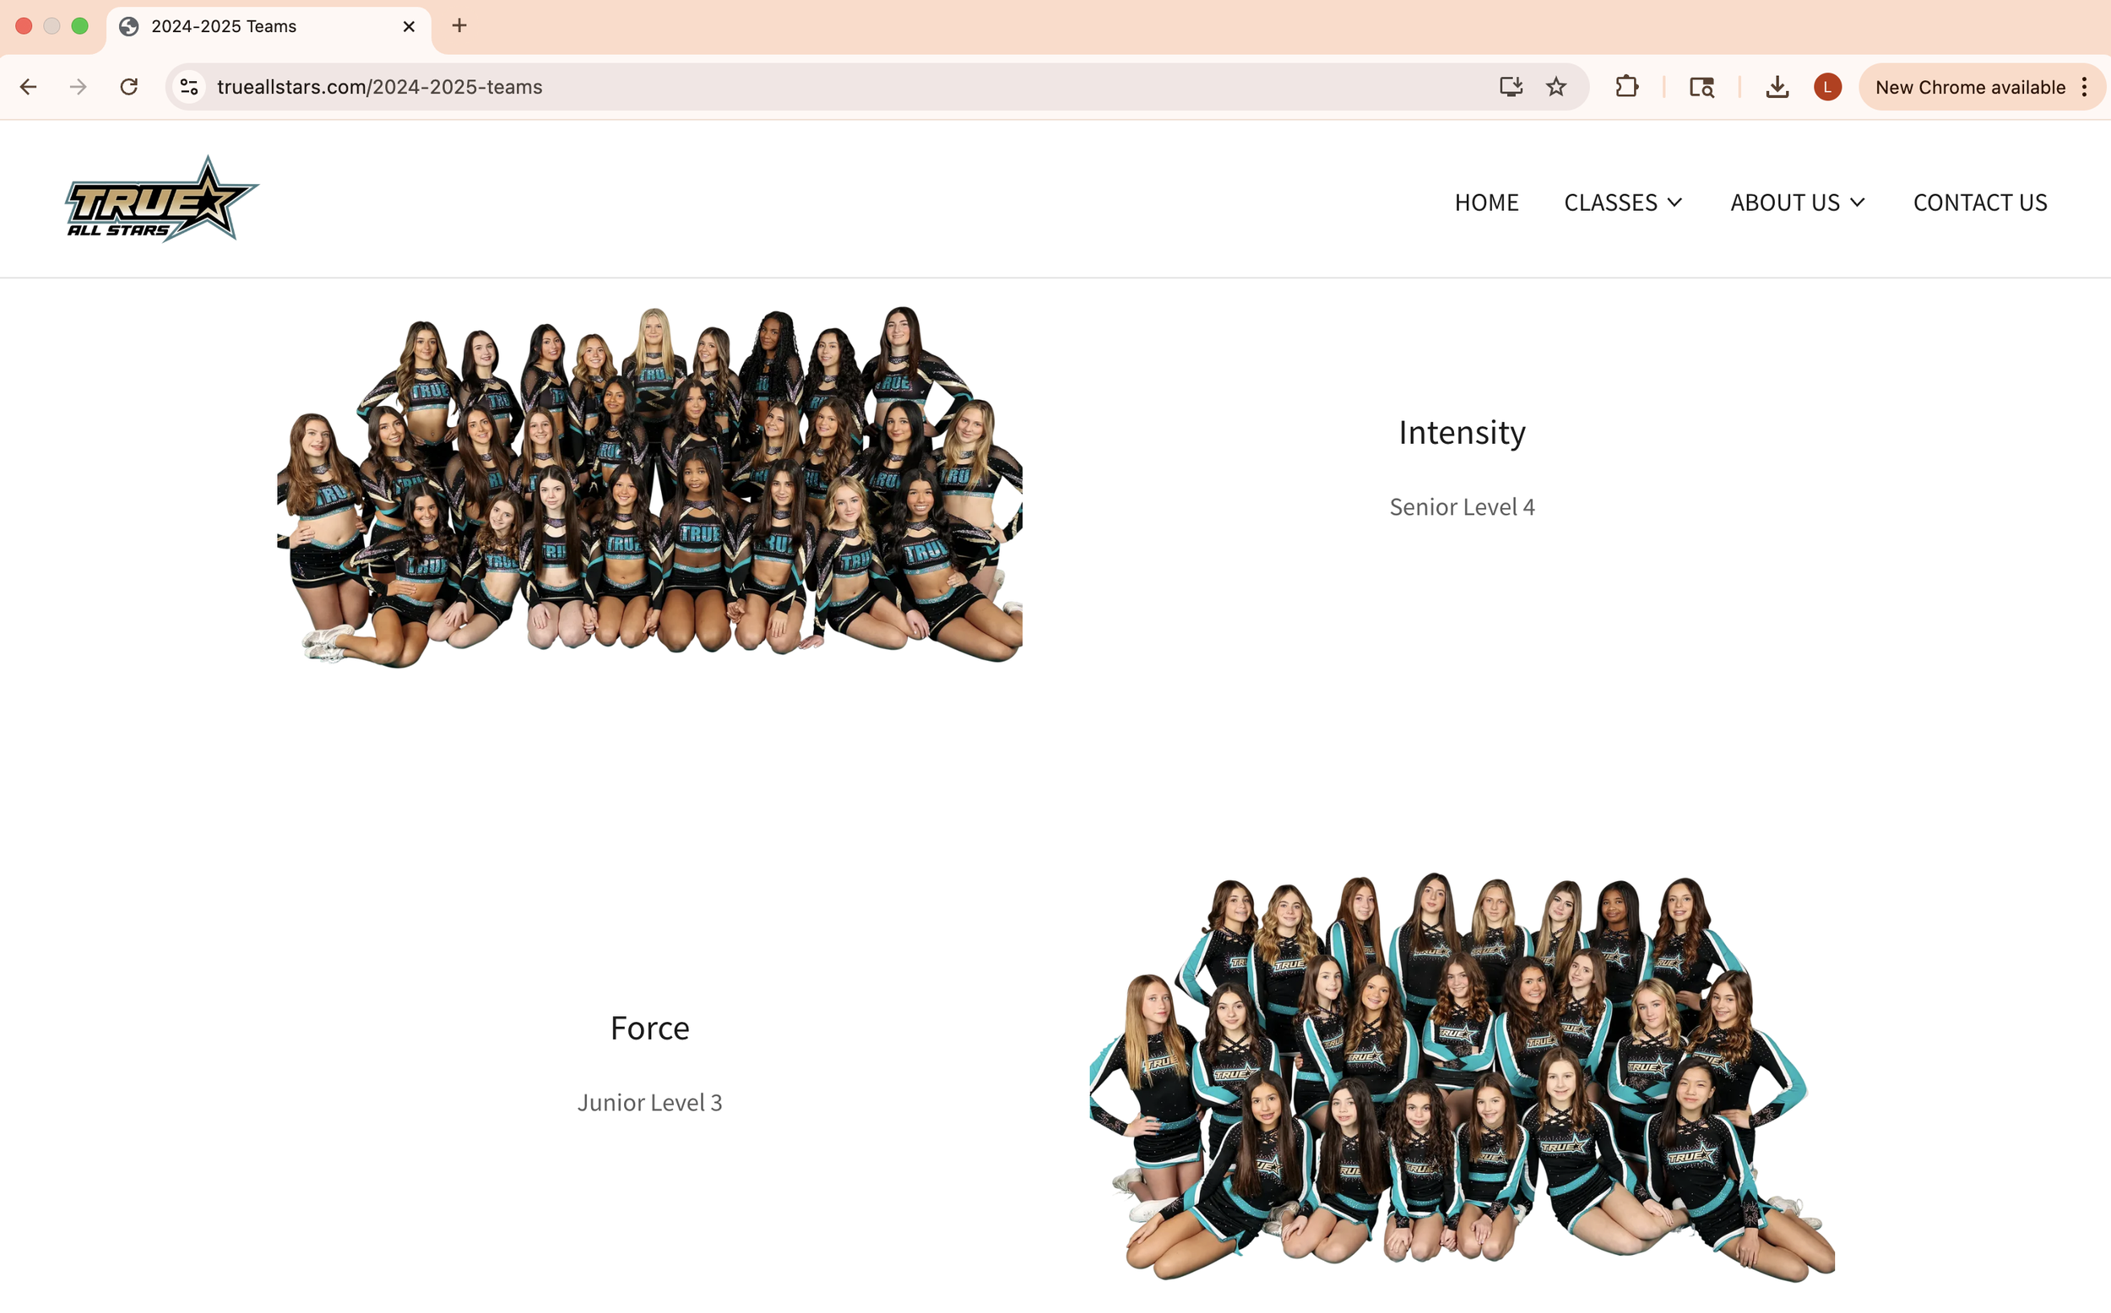2111x1313 pixels.
Task: Click the forward navigation arrow
Action: 79,86
